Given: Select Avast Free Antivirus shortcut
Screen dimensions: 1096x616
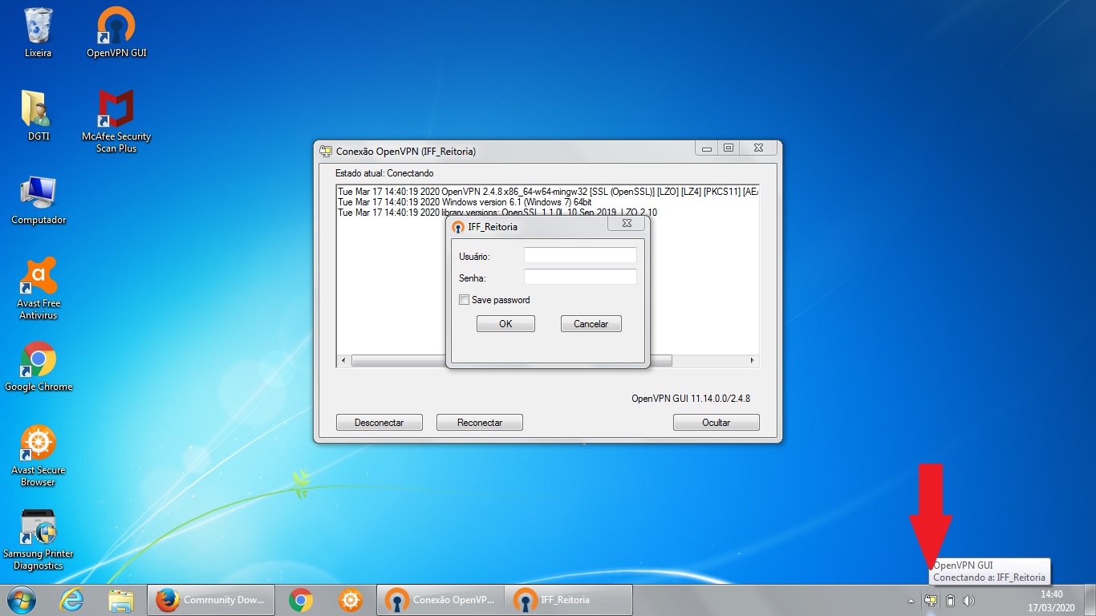Looking at the screenshot, I should (x=38, y=289).
